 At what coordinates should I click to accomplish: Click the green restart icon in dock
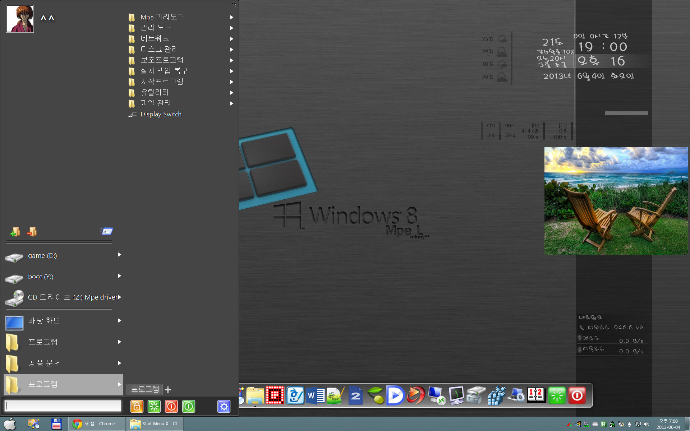click(557, 395)
